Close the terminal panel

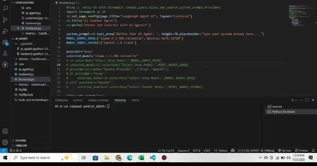pyautogui.click(x=313, y=100)
